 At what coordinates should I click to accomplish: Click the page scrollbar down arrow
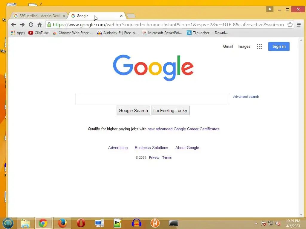pos(301,215)
